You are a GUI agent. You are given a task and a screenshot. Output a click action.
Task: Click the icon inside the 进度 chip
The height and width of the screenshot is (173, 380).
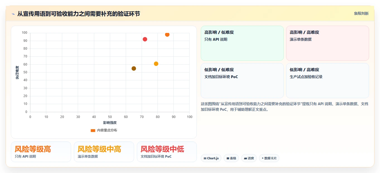pyautogui.click(x=245, y=158)
